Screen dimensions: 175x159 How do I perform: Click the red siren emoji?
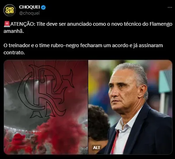click(7, 24)
